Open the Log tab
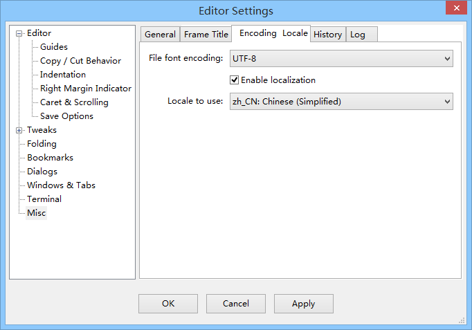 [x=358, y=35]
